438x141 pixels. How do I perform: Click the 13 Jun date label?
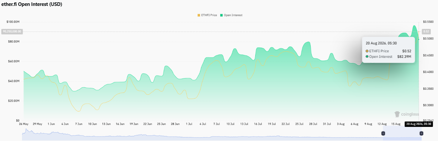tap(106, 124)
